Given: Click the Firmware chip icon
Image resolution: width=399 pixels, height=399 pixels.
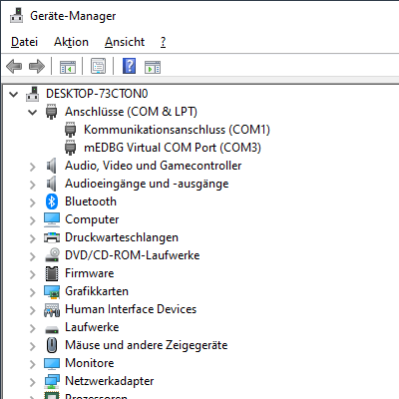Looking at the screenshot, I should [x=52, y=273].
